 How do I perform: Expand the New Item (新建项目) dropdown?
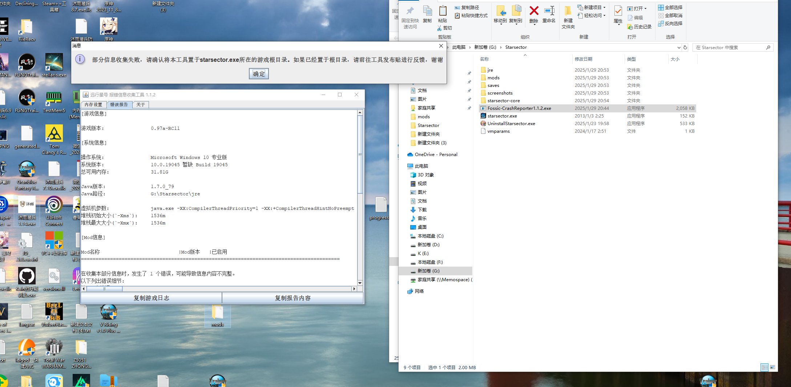pos(604,7)
